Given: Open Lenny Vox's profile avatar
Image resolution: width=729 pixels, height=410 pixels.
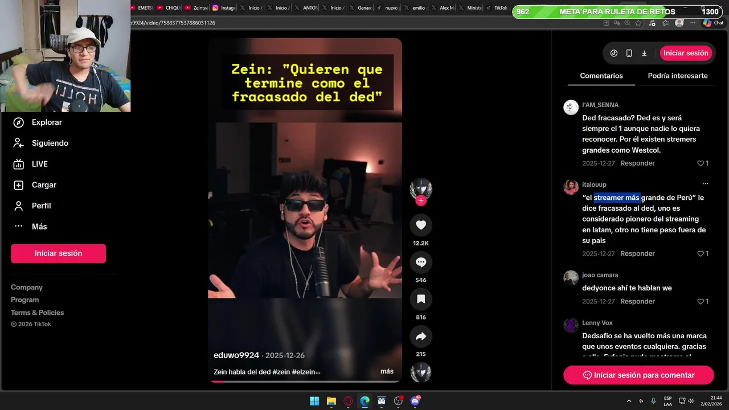Looking at the screenshot, I should tap(571, 325).
